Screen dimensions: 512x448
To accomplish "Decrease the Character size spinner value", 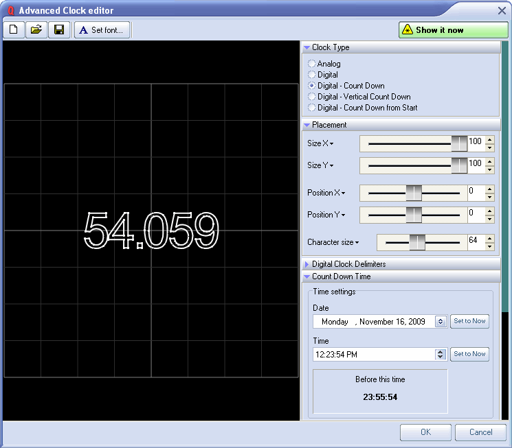I will click(x=489, y=246).
